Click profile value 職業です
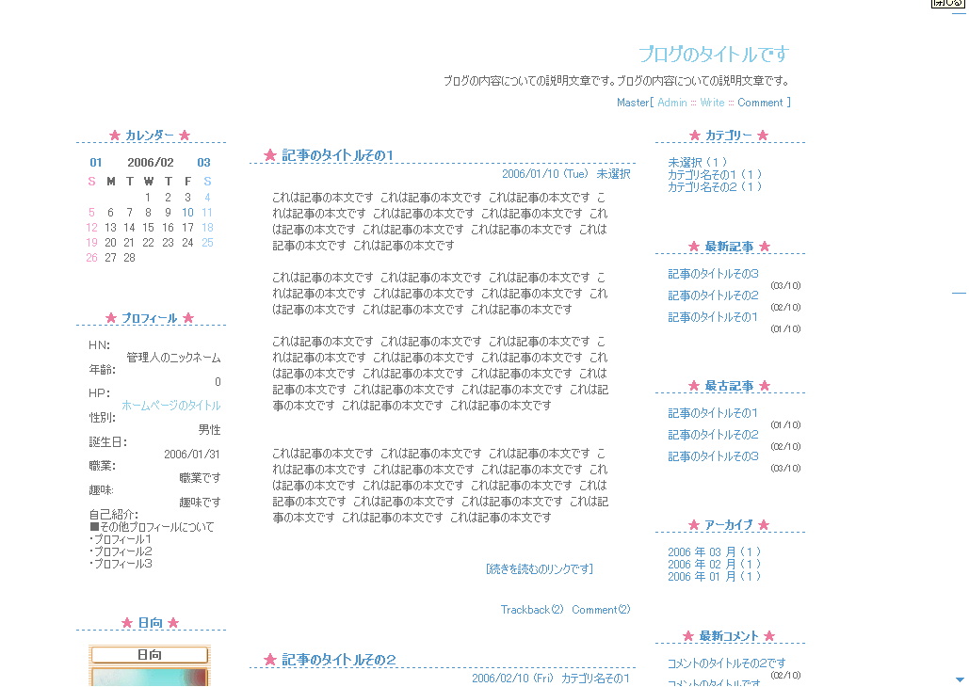The height and width of the screenshot is (687, 969). pos(201,478)
